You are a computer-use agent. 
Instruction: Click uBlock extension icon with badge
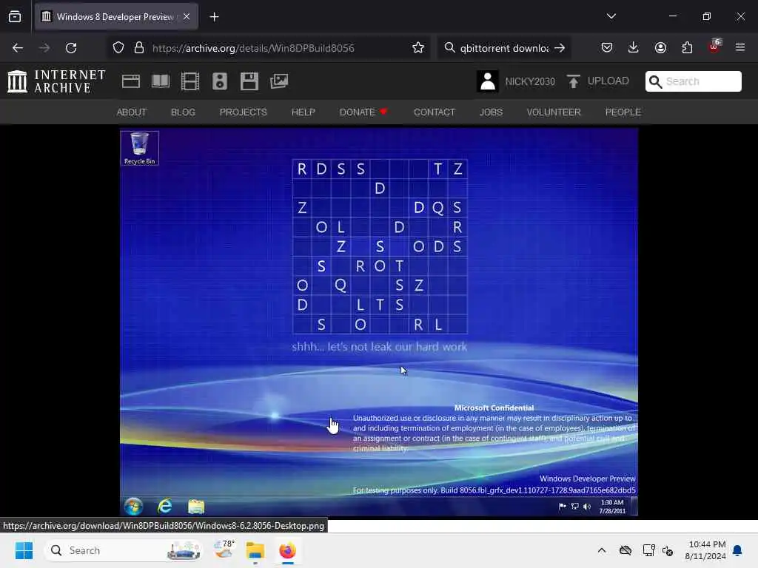click(x=714, y=47)
